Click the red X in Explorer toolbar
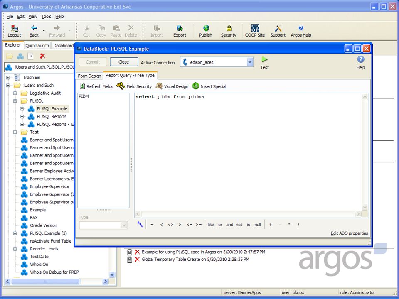The height and width of the screenshot is (299, 399). pyautogui.click(x=42, y=56)
